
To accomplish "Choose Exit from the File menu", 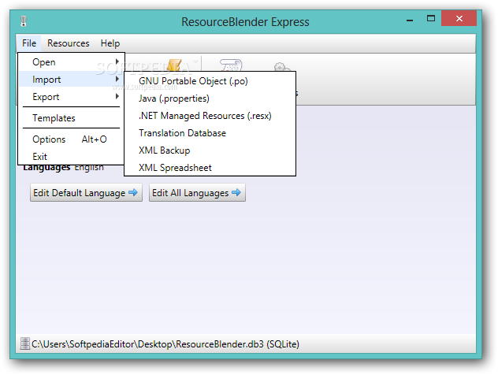I will click(72, 157).
